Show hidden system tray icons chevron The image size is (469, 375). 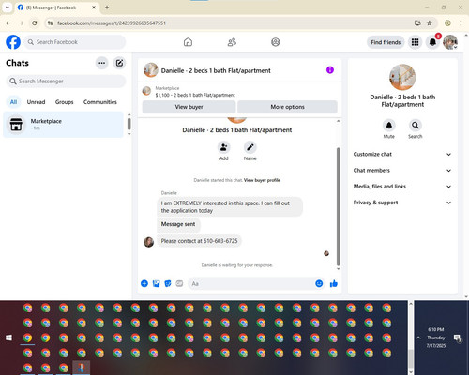pos(418,337)
